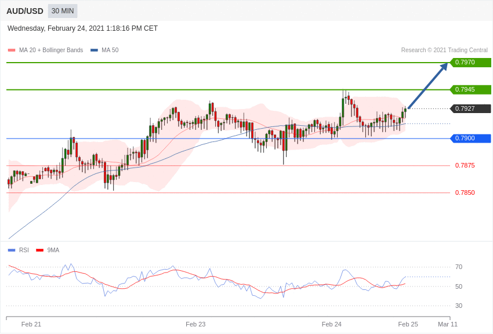This screenshot has height=334, width=493.
Task: Click the 30 MIN timeframe button
Action: coord(63,11)
